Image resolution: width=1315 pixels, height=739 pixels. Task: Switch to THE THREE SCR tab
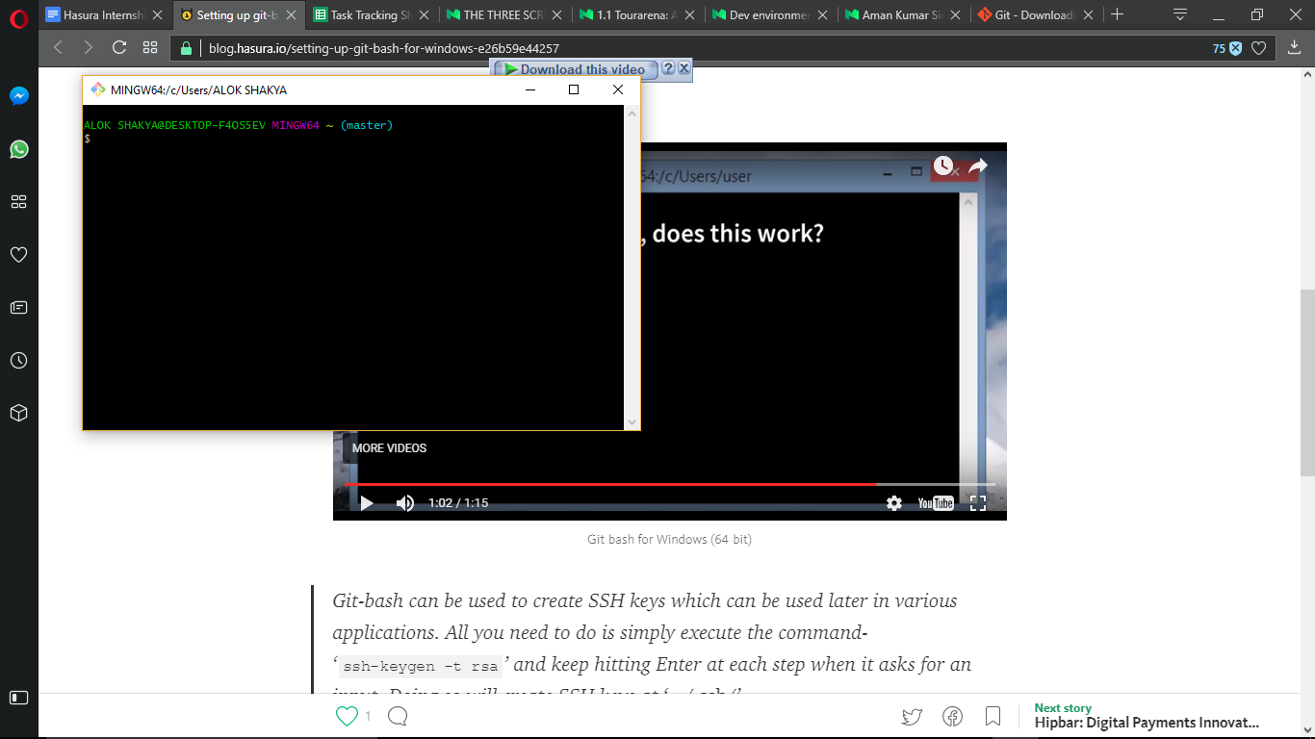[504, 14]
